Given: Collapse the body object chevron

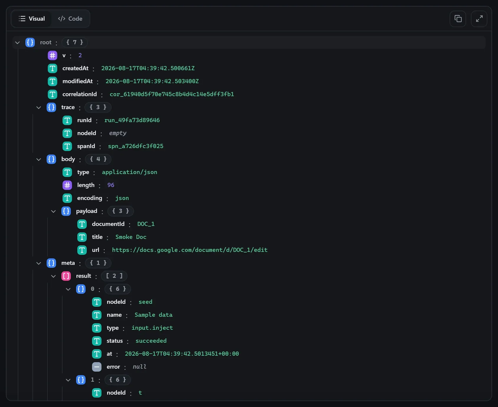Looking at the screenshot, I should (x=39, y=159).
